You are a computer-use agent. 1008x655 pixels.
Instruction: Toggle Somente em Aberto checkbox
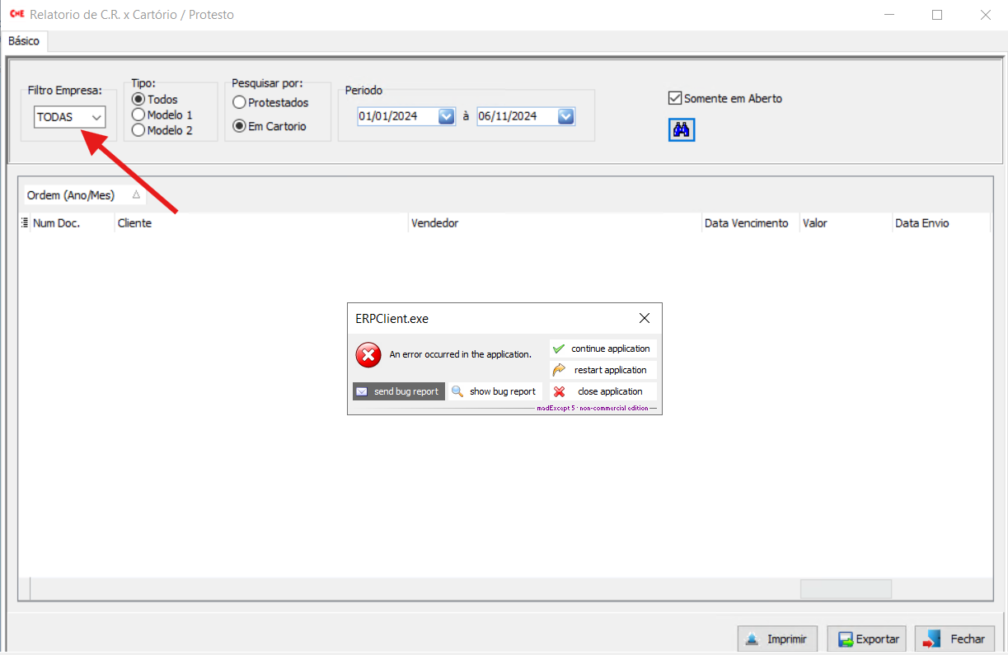pos(675,98)
